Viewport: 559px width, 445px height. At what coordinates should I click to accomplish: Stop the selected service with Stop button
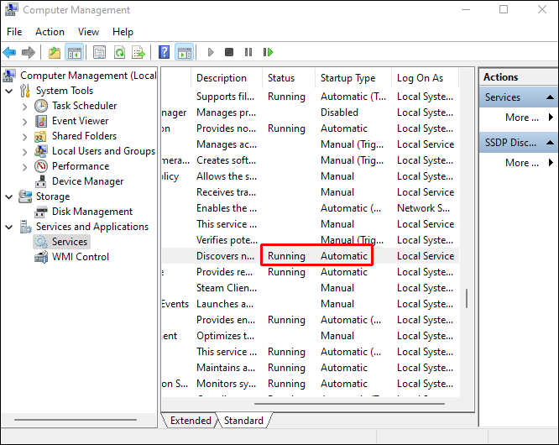tap(229, 52)
